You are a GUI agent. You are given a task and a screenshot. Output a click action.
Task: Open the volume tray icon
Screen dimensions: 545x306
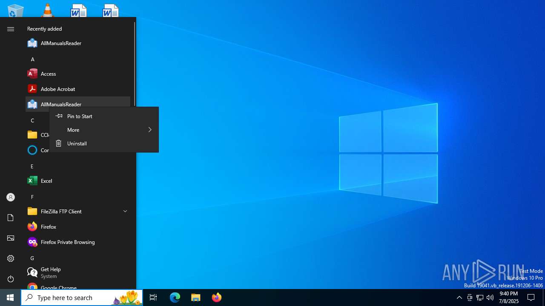(x=490, y=297)
